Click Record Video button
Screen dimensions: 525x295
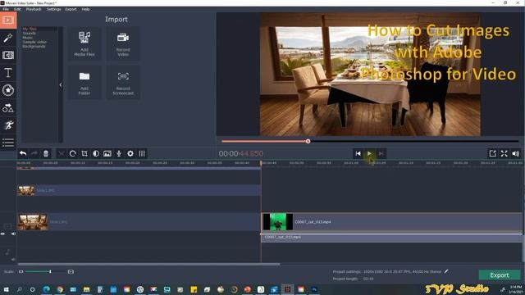coord(123,43)
